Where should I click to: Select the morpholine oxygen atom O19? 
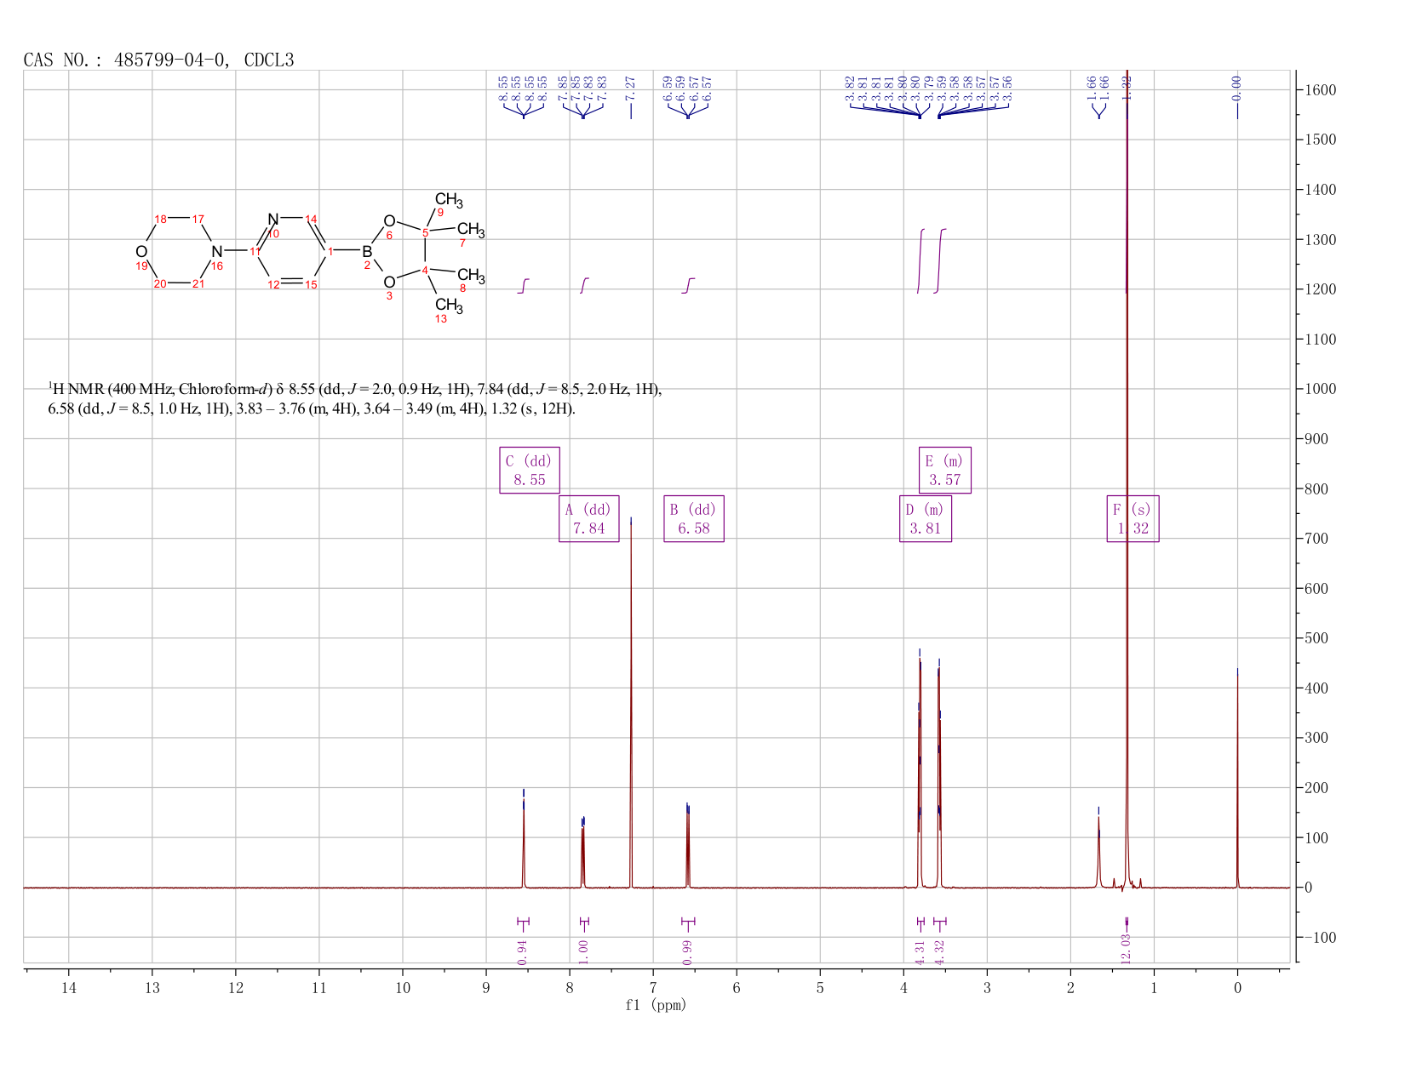(141, 252)
